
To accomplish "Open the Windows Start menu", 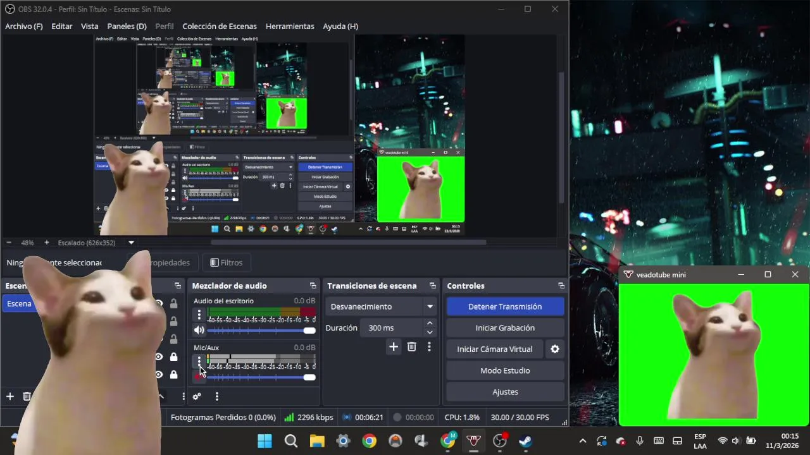I will tap(265, 441).
